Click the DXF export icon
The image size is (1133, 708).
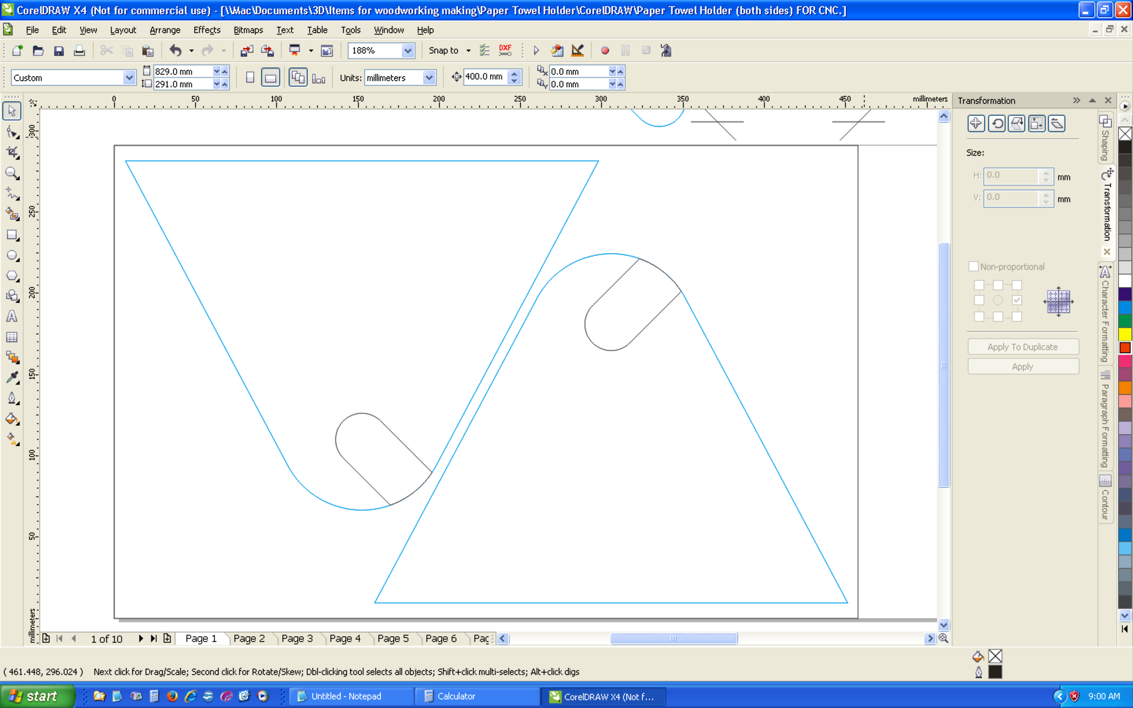point(505,50)
